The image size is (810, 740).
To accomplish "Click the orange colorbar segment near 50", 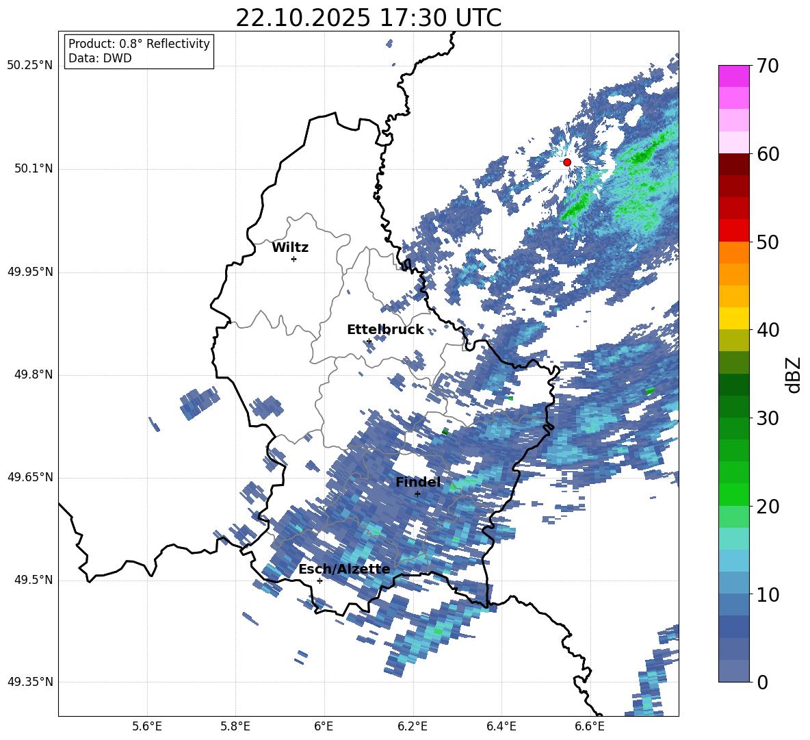I will click(733, 253).
